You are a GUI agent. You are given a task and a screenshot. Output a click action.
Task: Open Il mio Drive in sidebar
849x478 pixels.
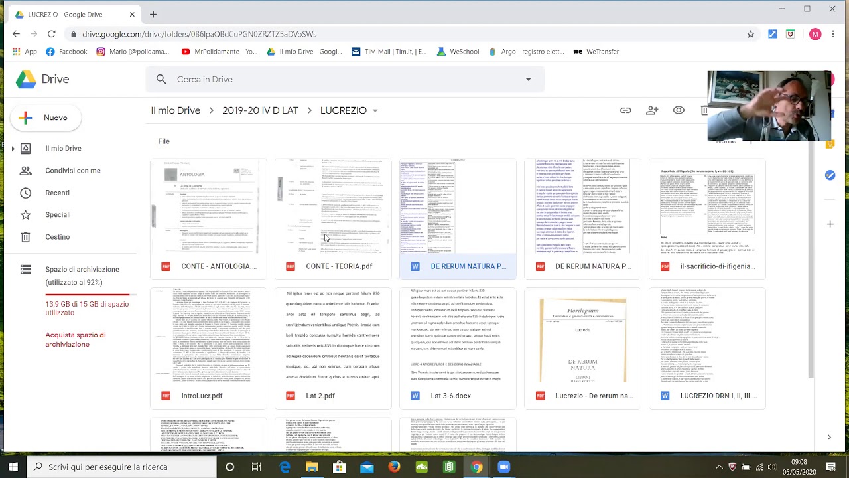click(64, 149)
